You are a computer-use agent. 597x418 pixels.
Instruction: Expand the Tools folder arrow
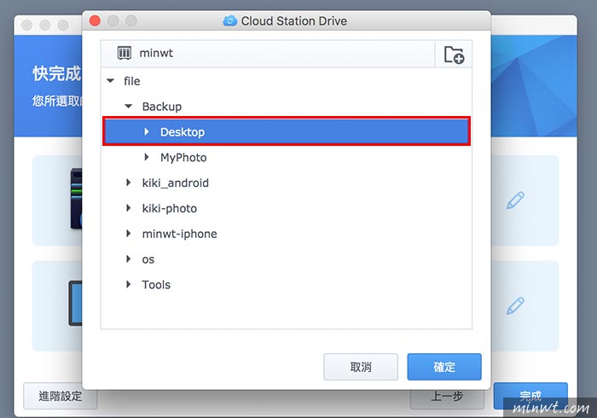click(x=128, y=284)
